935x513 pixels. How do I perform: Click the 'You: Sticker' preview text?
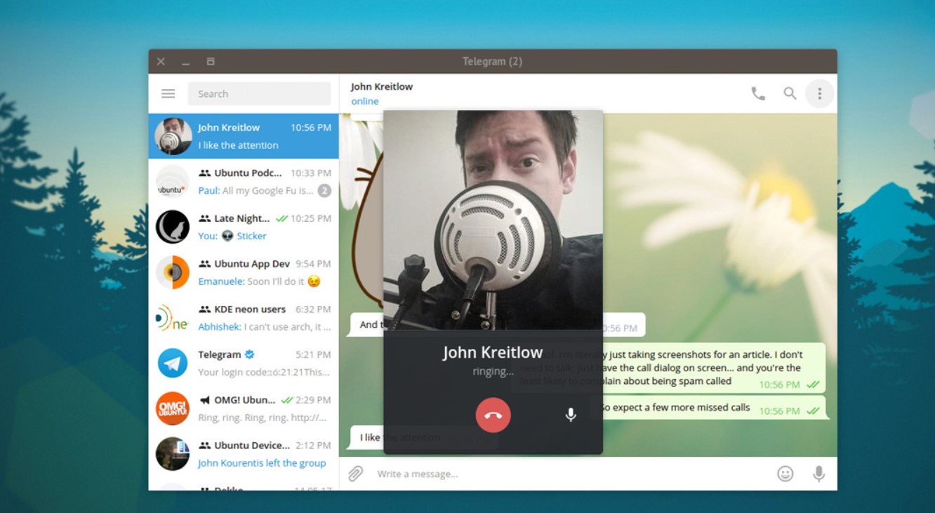point(232,236)
